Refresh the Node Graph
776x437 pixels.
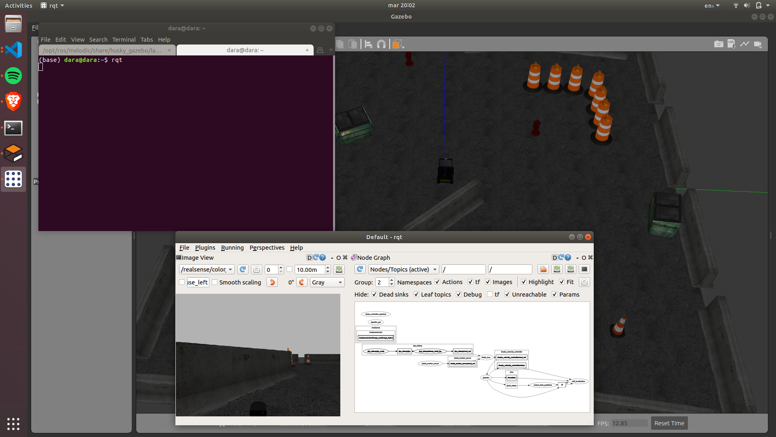pyautogui.click(x=360, y=269)
